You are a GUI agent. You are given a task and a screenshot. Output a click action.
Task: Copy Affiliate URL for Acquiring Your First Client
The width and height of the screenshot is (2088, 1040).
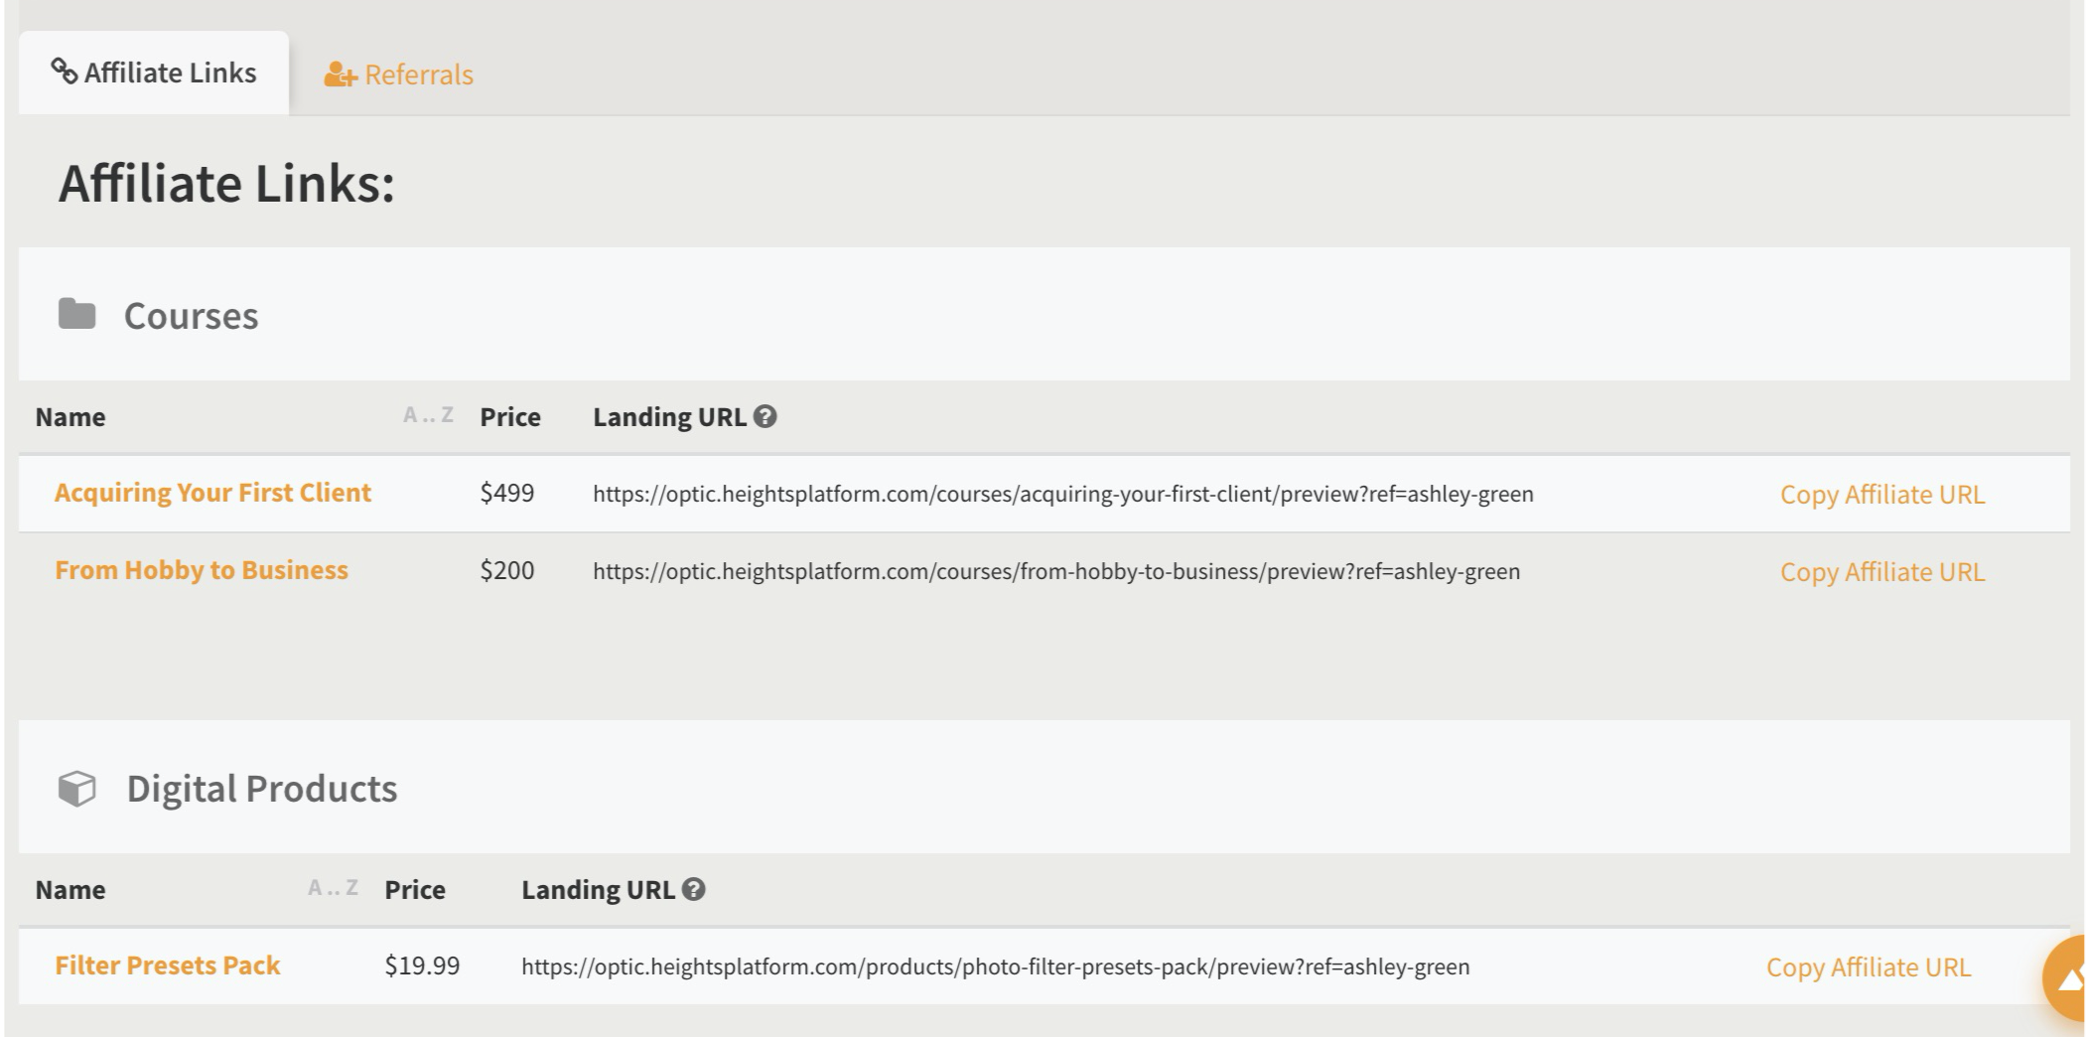[1882, 495]
